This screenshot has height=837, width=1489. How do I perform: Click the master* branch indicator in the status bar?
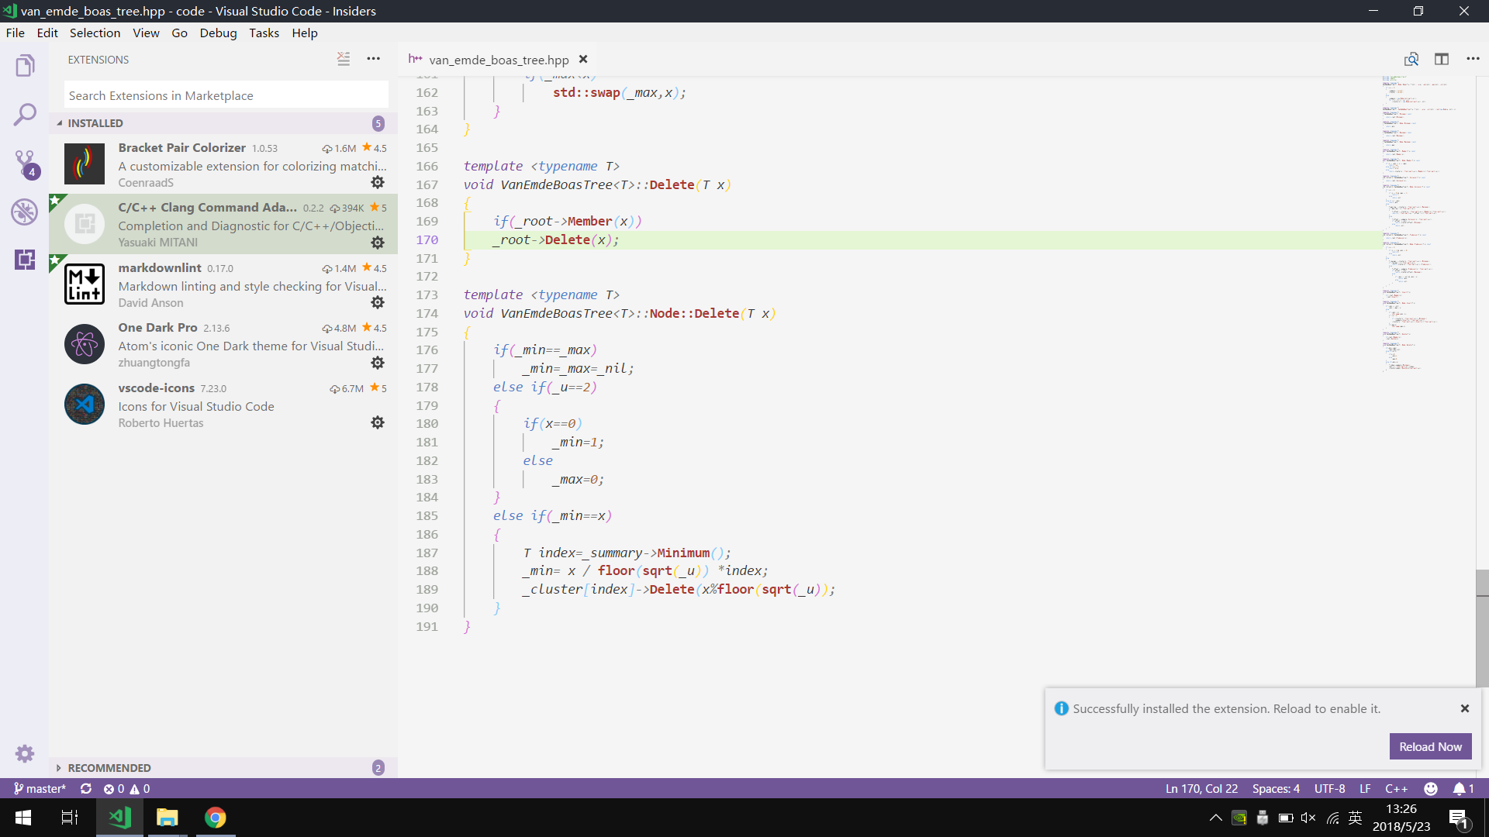[x=40, y=788]
